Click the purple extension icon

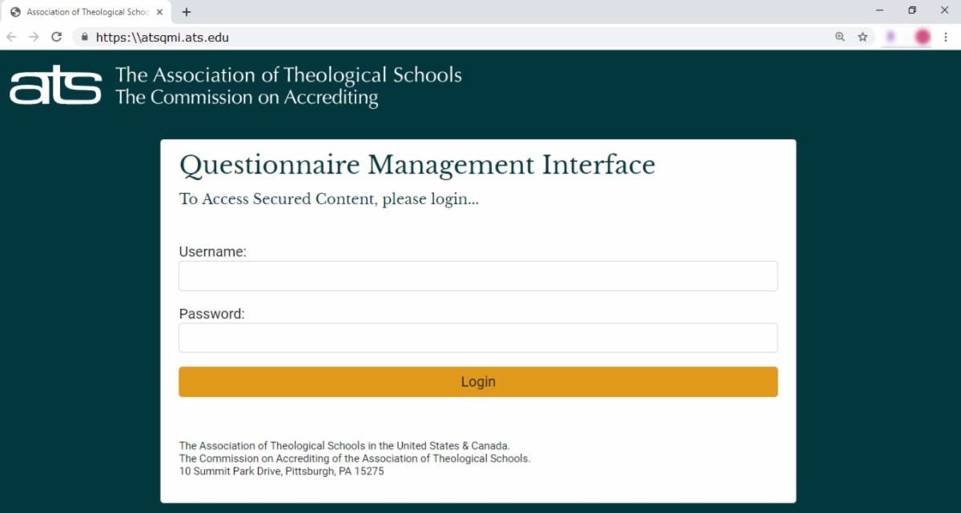tap(891, 37)
